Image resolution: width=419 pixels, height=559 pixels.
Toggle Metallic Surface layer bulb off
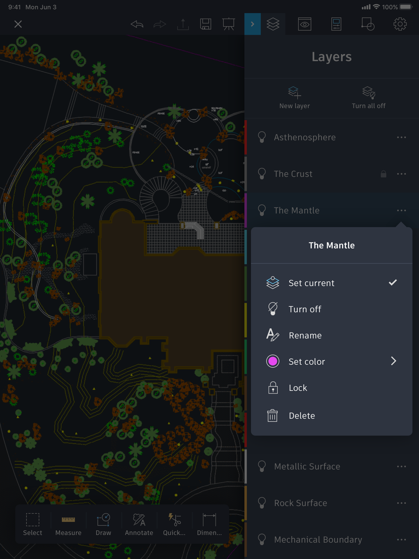262,466
